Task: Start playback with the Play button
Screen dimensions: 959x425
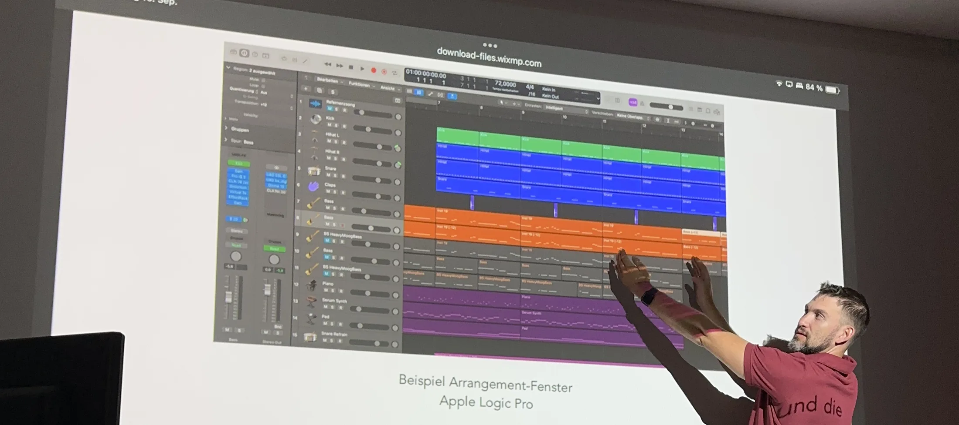Action: 362,68
